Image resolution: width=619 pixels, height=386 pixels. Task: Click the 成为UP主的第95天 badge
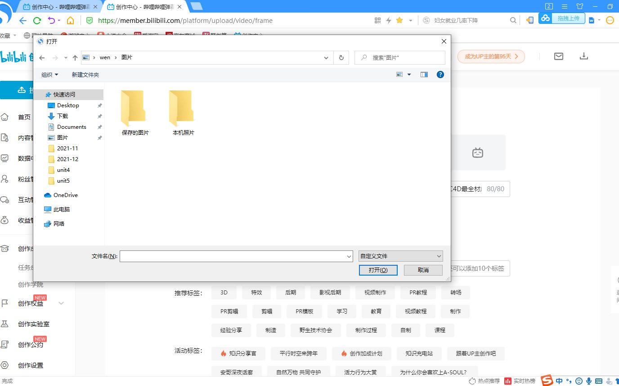pos(491,57)
